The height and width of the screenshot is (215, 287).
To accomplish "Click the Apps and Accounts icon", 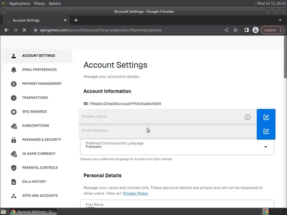I will pos(14,196).
